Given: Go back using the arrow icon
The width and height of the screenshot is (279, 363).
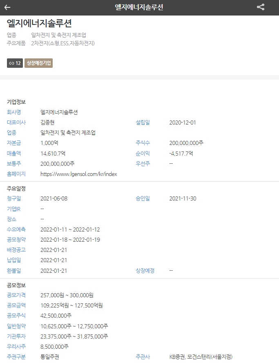Looking at the screenshot, I should [7, 7].
